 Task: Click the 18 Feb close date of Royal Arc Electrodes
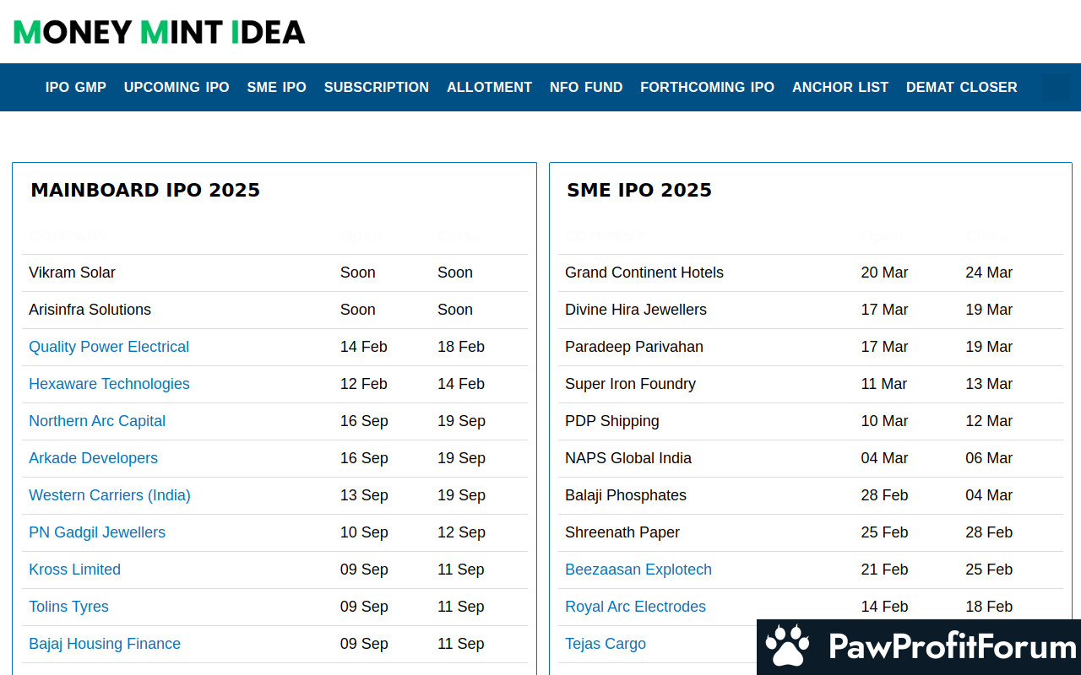tap(989, 607)
